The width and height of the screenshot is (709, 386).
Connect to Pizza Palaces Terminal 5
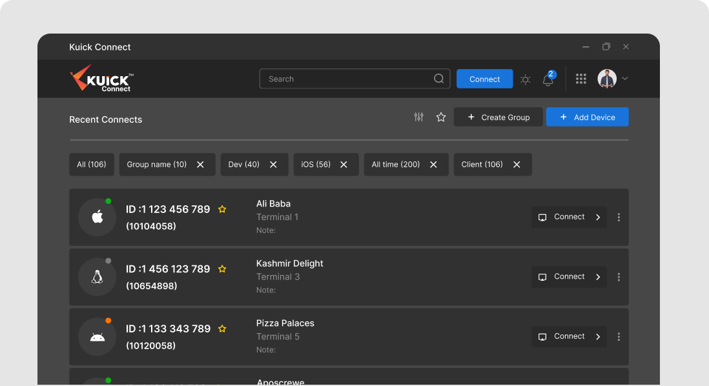coord(570,336)
